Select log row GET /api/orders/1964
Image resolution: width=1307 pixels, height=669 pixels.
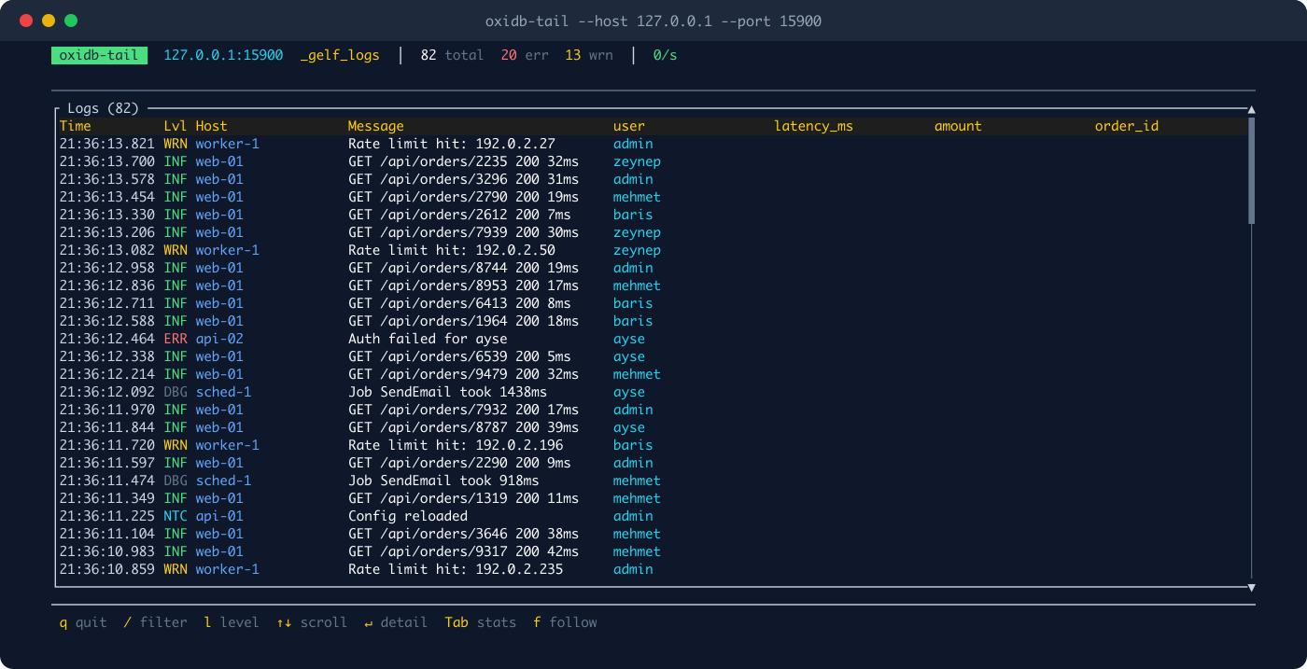652,321
